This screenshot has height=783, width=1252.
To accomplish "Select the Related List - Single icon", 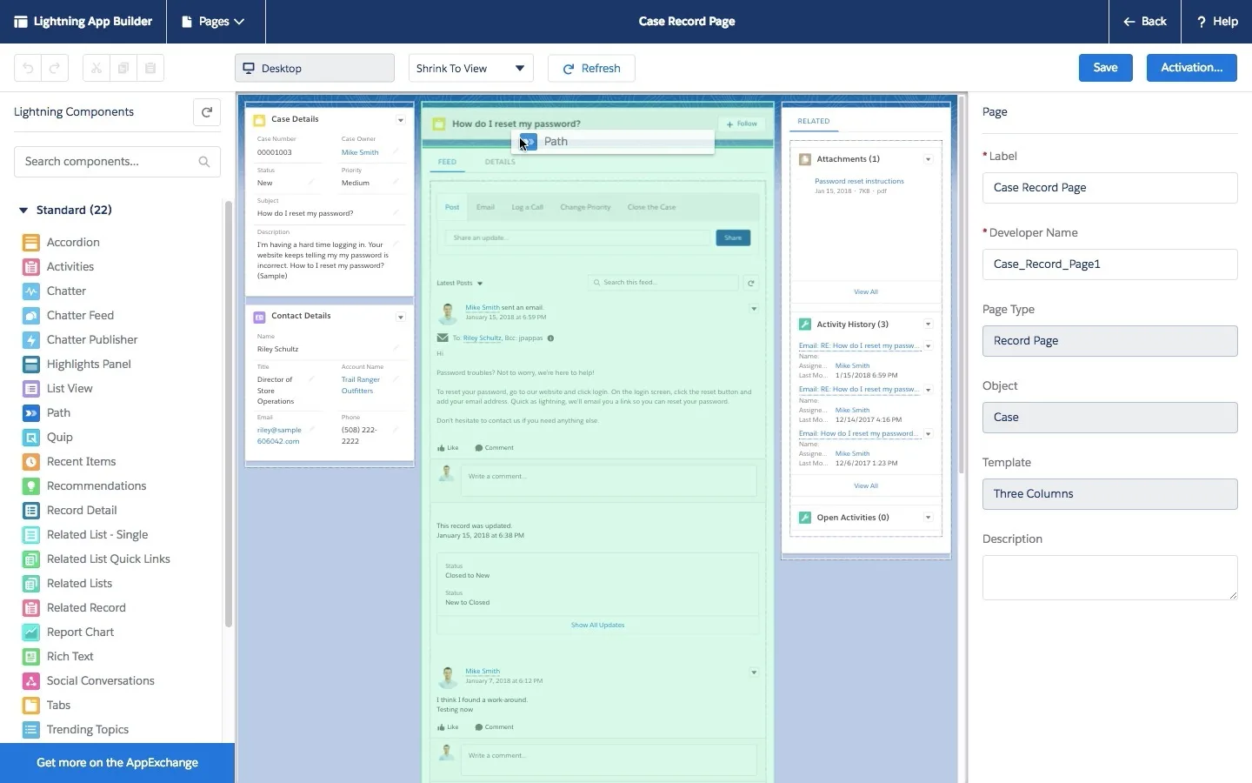I will (30, 535).
